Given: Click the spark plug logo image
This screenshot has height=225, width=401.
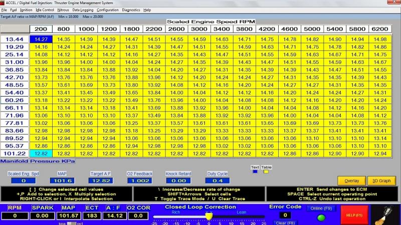Looking at the screenshot, I should click(x=385, y=215).
